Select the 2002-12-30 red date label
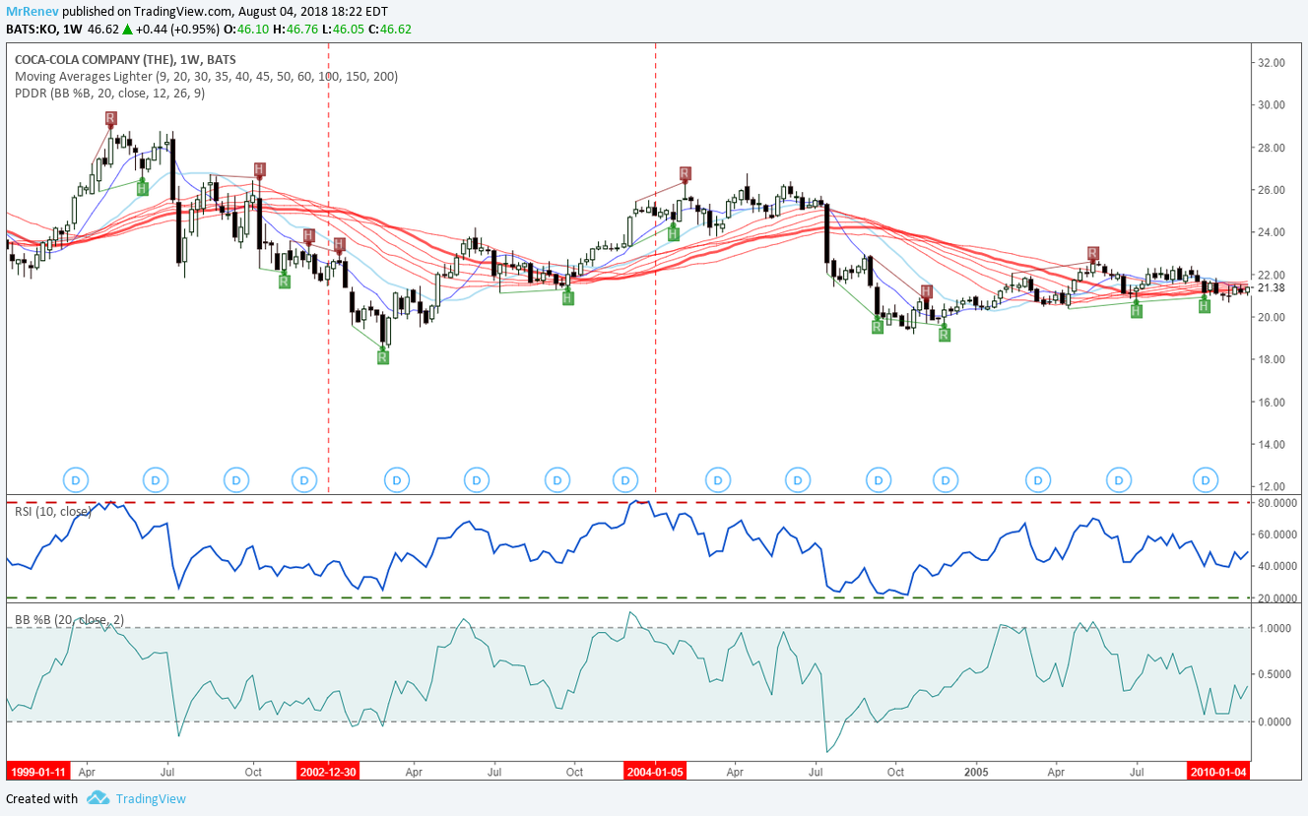The image size is (1308, 816). [x=327, y=772]
